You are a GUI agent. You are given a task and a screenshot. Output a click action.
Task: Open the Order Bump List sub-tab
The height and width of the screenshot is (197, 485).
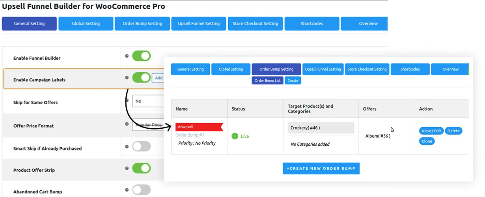tap(268, 81)
